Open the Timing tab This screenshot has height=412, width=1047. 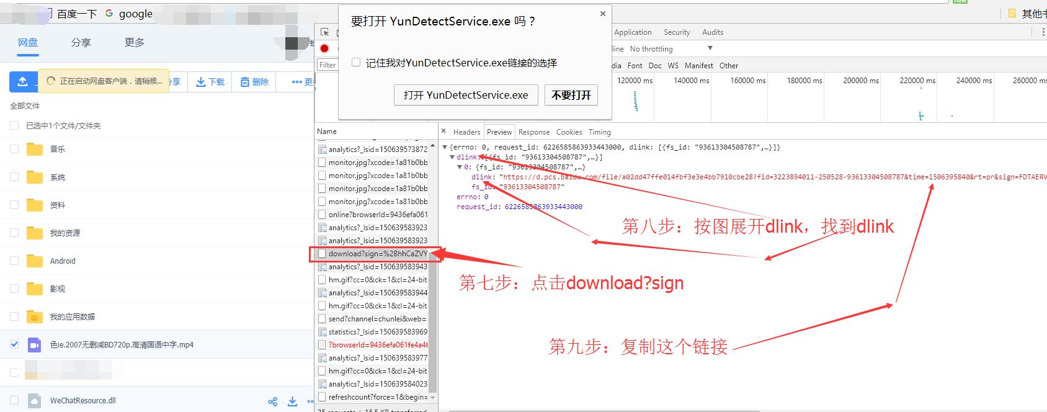[599, 132]
